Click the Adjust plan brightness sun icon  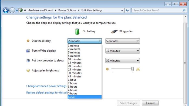click(28, 70)
